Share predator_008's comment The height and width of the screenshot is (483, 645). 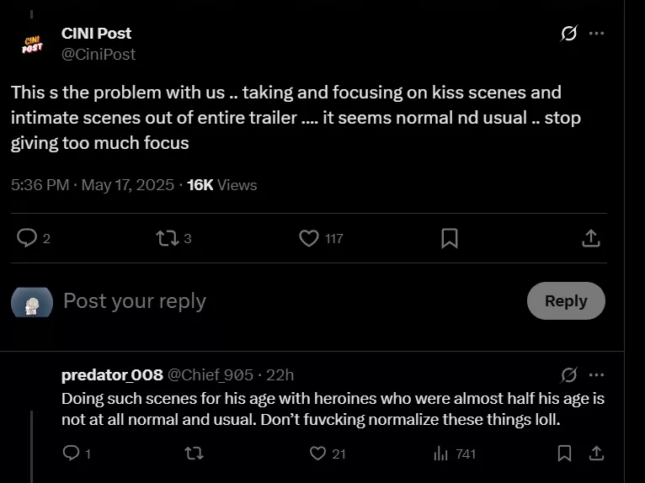click(596, 454)
